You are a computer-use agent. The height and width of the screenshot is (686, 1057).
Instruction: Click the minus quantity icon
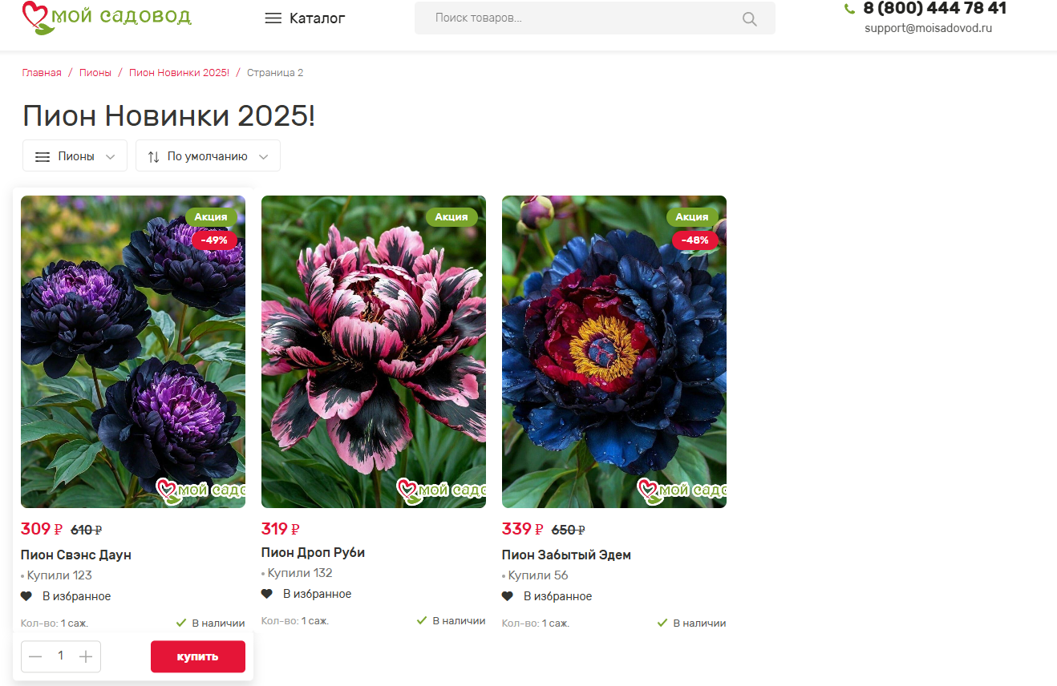point(35,657)
